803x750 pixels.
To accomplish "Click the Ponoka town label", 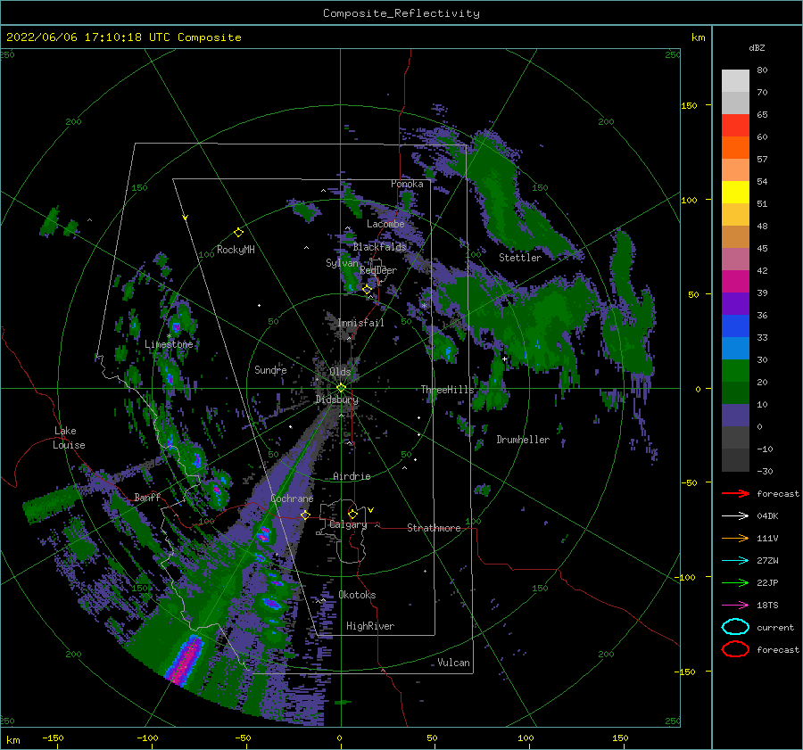I will [407, 184].
